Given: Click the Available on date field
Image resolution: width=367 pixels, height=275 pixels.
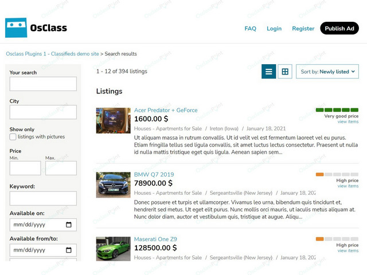Looking at the screenshot, I should [x=43, y=225].
